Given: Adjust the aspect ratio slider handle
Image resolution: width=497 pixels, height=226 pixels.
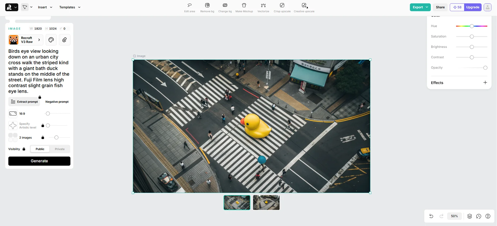Looking at the screenshot, I should pos(48,114).
